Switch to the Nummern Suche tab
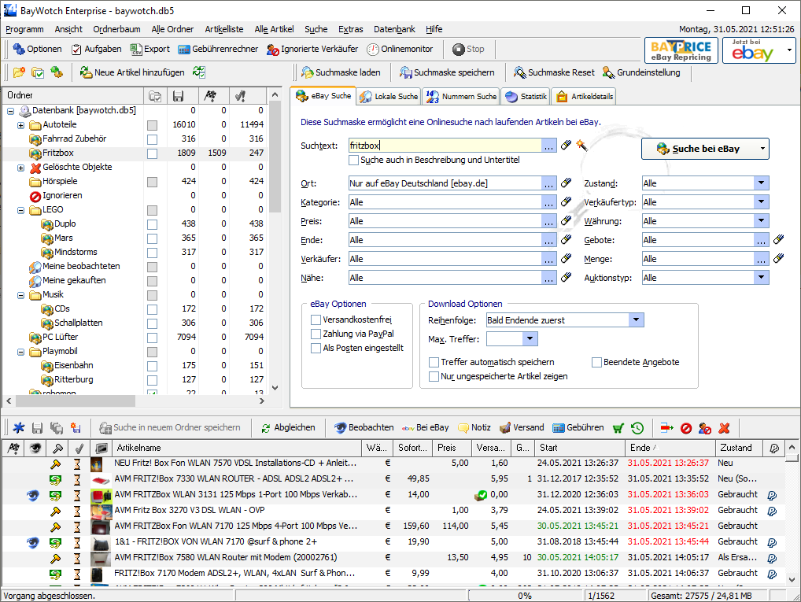The width and height of the screenshot is (801, 602). [x=461, y=96]
